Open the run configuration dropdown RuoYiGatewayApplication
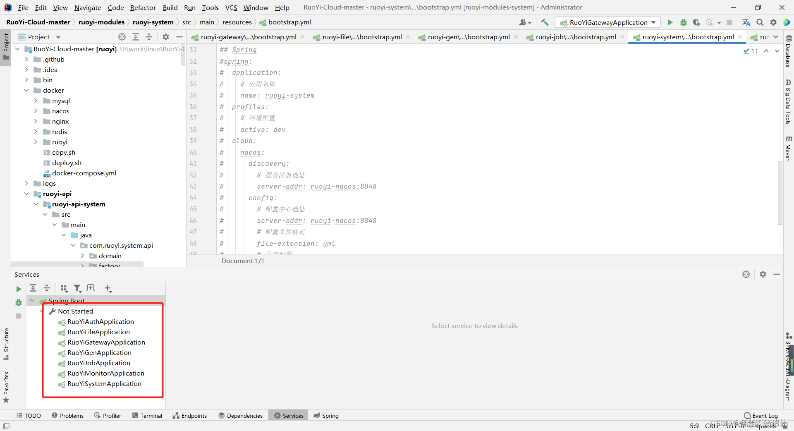The height and width of the screenshot is (431, 794). 607,22
